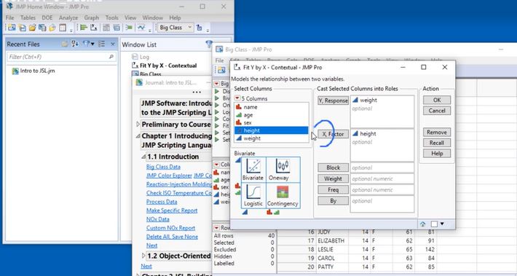Click the Cancel button

pos(437,111)
